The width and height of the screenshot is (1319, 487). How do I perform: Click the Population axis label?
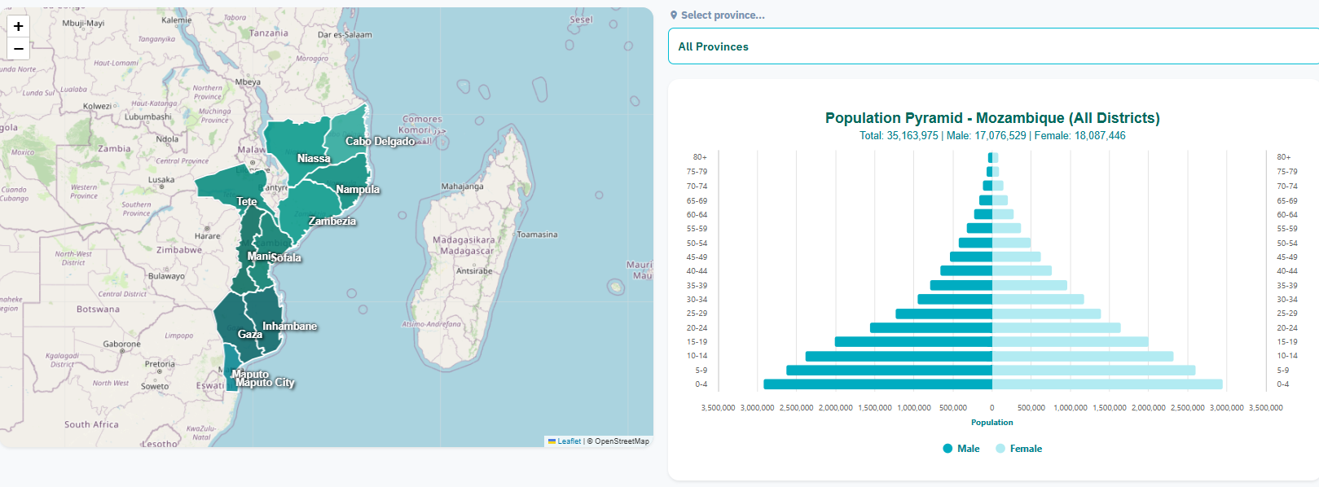coord(992,423)
